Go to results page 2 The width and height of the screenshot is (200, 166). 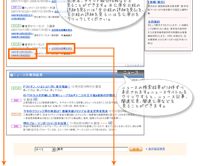coord(129,65)
